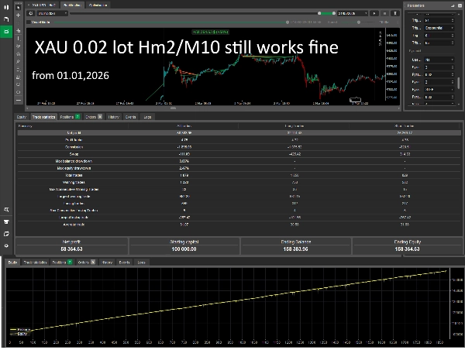Open Equity tab above the equity curve
Viewport: 465px width, 350px height.
[12, 262]
